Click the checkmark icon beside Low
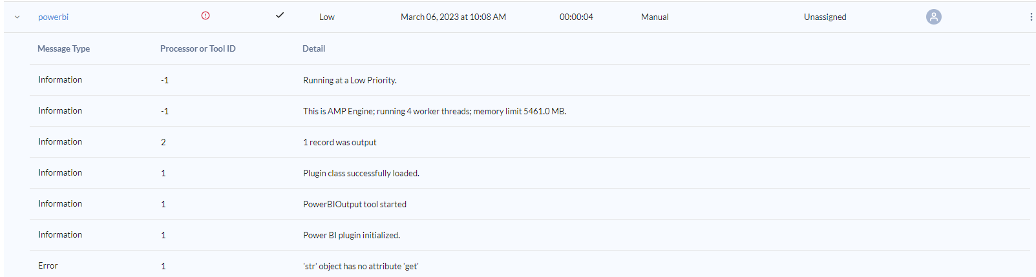1036x277 pixels. (x=280, y=15)
